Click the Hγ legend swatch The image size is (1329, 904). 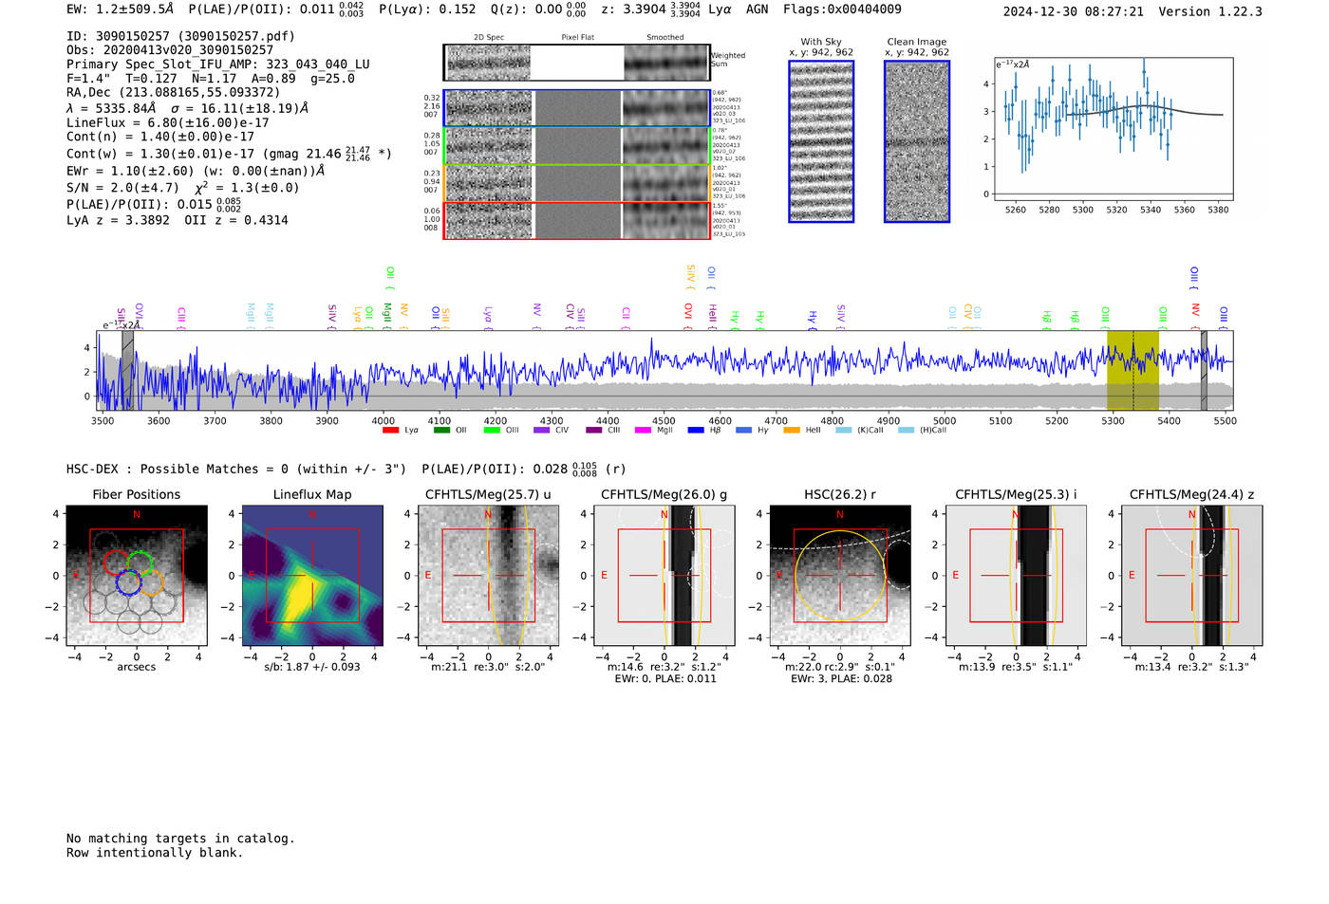pyautogui.click(x=743, y=431)
